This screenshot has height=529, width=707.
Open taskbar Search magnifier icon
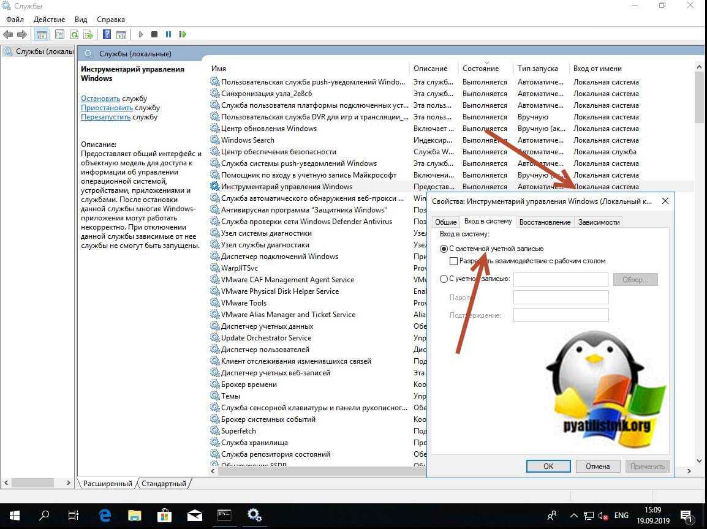[43, 516]
